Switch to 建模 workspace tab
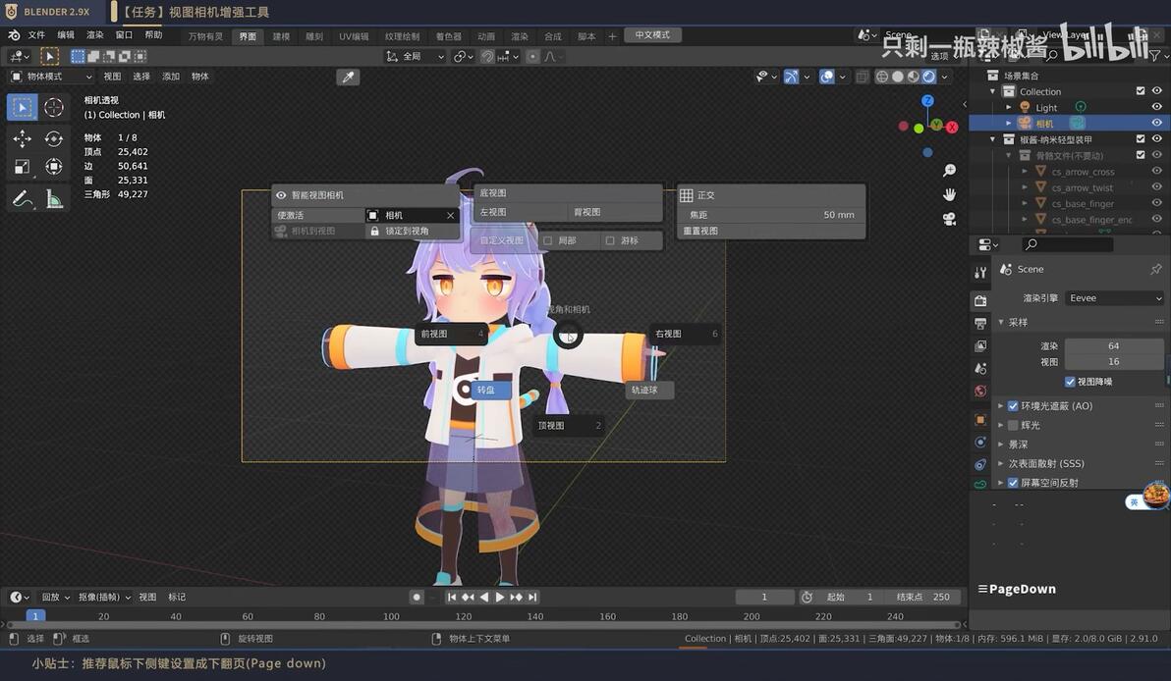Viewport: 1171px width, 681px height. click(x=281, y=36)
